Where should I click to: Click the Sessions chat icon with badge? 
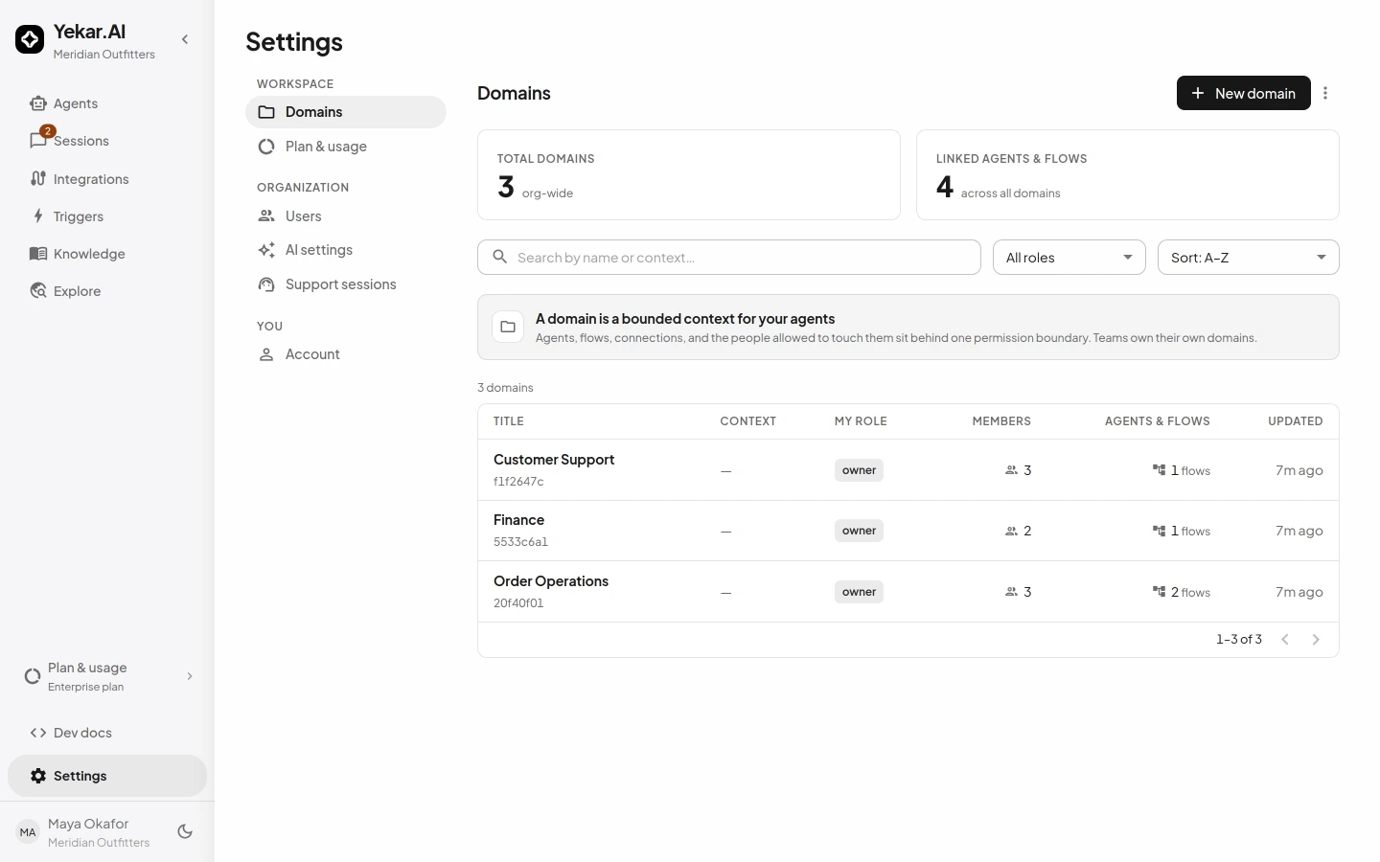click(x=38, y=141)
